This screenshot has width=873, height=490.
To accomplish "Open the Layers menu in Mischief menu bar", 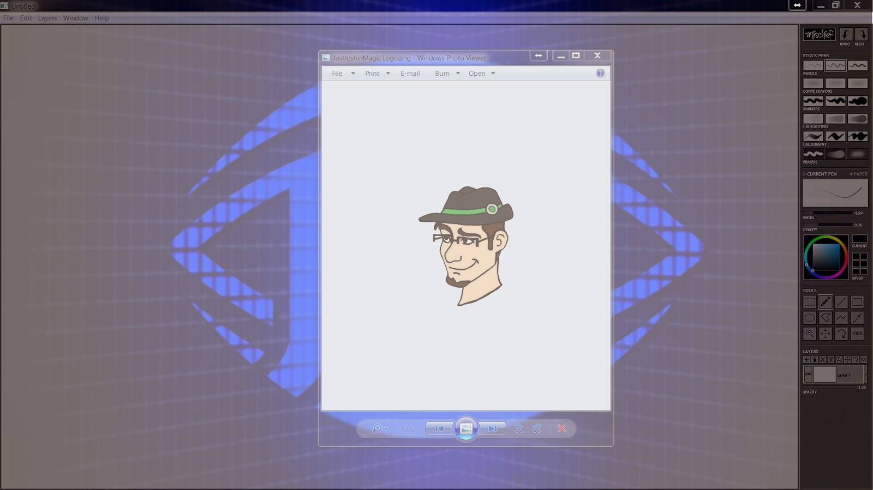I will 47,18.
